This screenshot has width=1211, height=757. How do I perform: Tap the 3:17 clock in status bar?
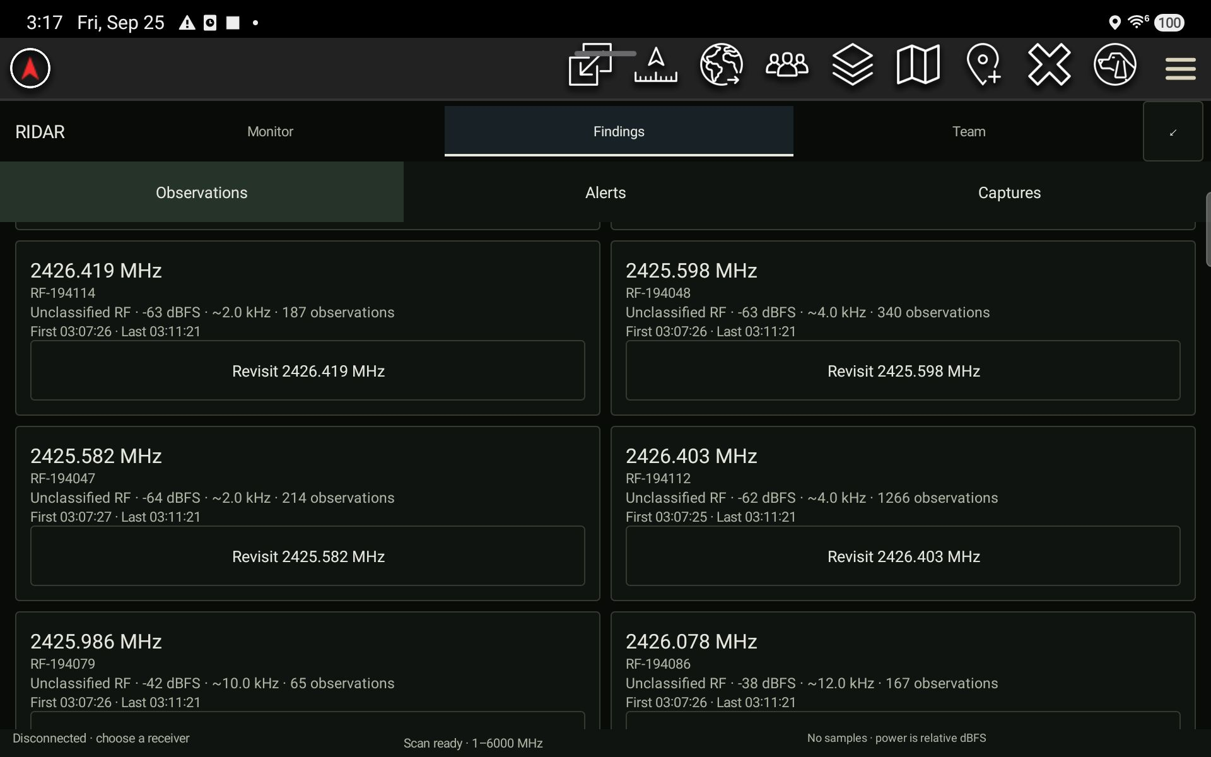(x=44, y=23)
